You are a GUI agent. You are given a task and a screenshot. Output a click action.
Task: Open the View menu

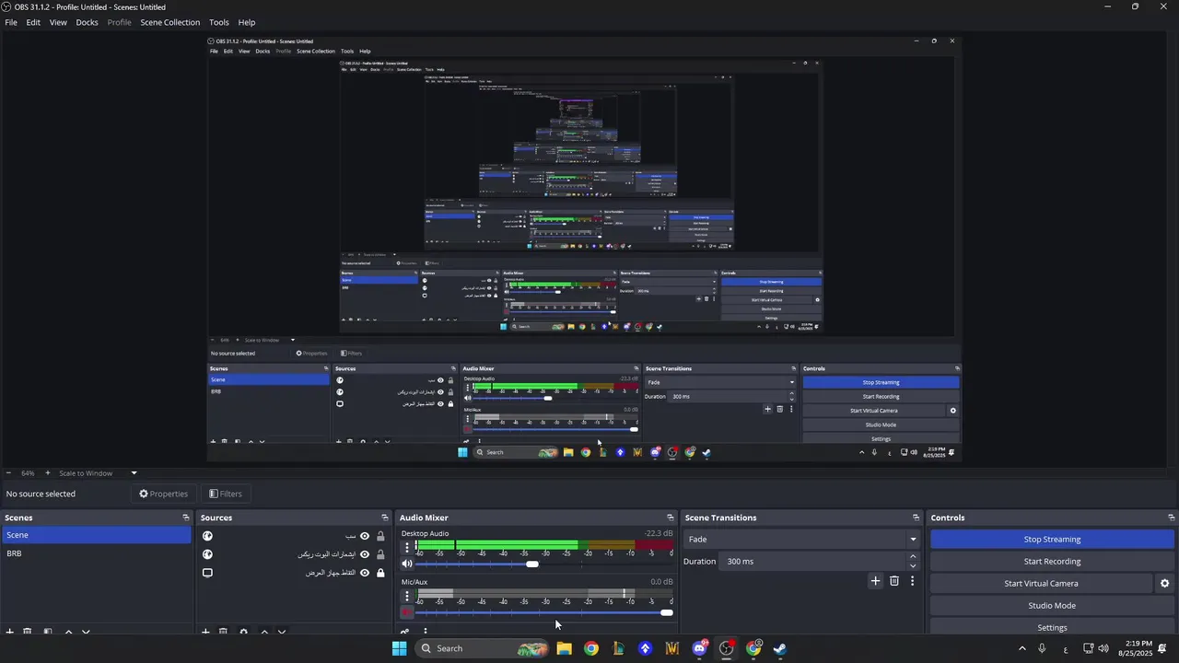tap(58, 22)
